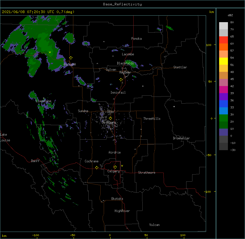Click the yellow diamond marker south of Cochrane
This screenshot has height=239, width=245.
click(x=97, y=167)
